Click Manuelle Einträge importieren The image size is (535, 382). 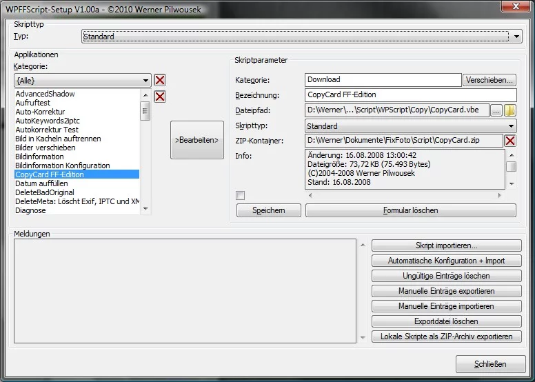[447, 306]
